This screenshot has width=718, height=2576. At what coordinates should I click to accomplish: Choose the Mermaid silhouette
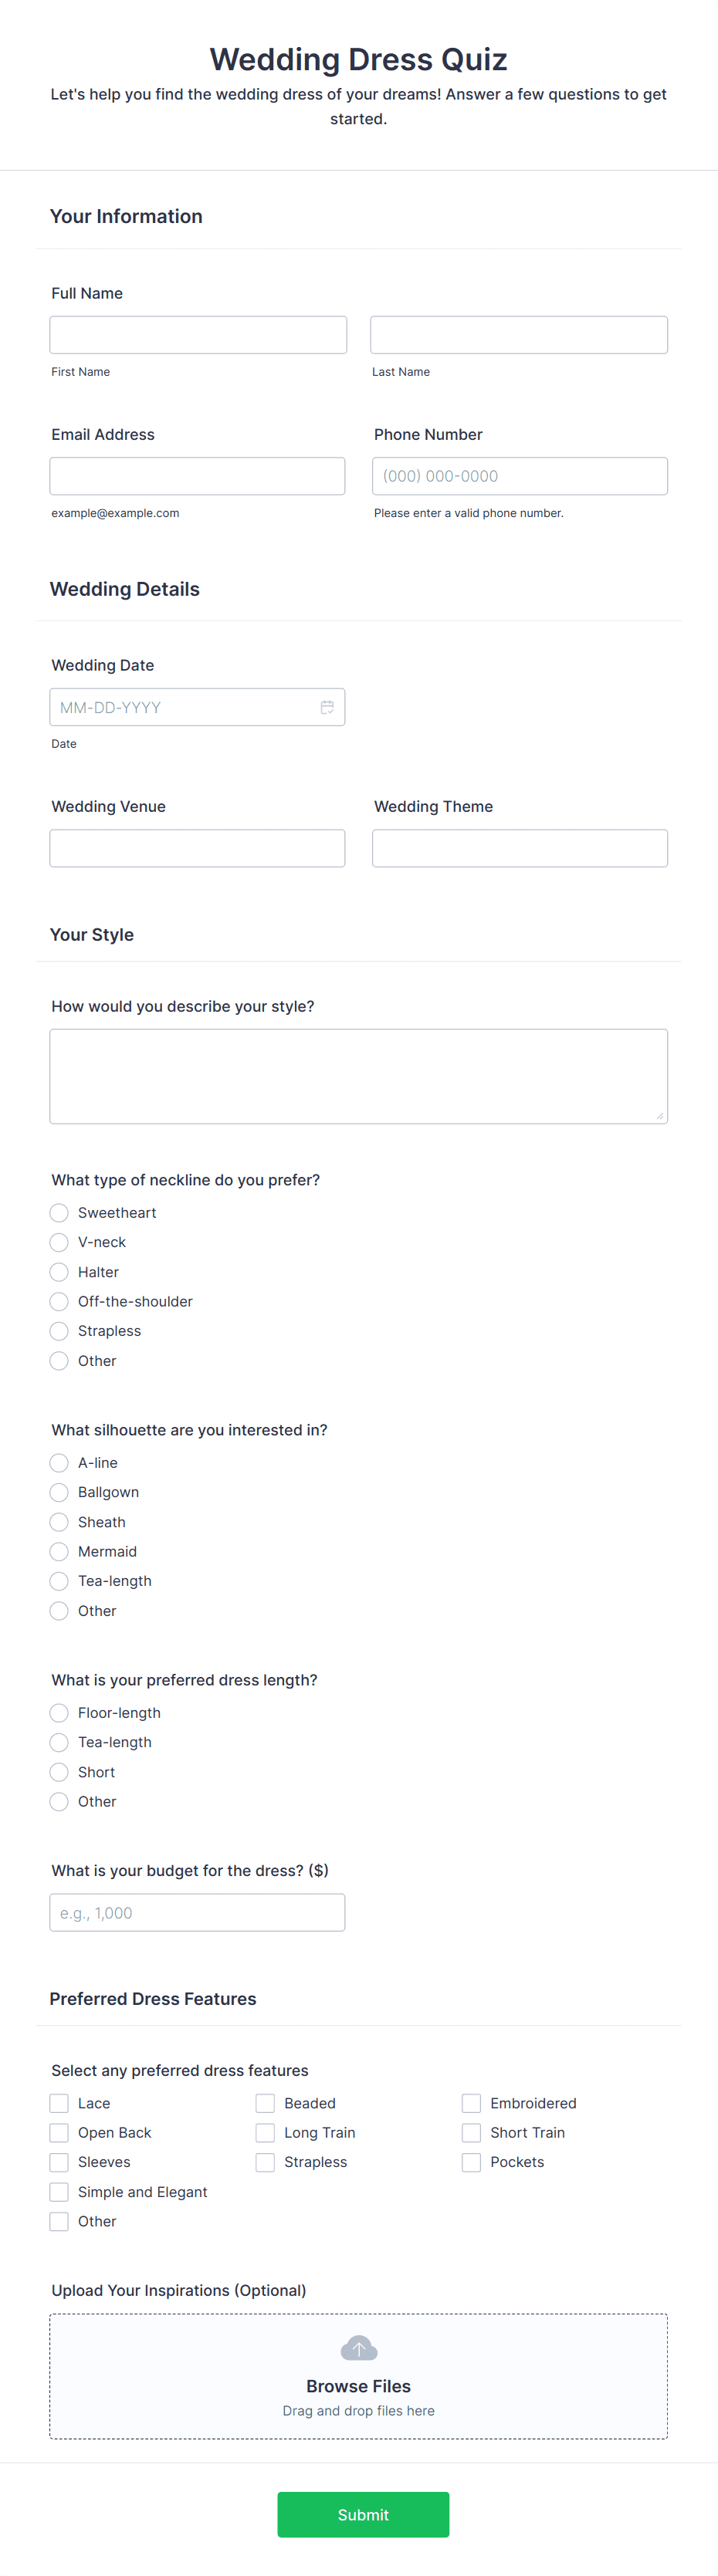59,1551
